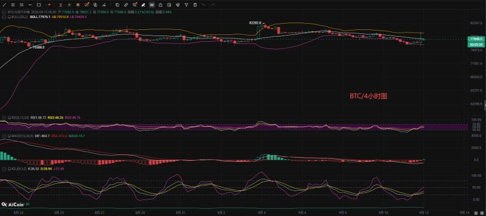486x216 pixels.
Task: Click the BOLL:77975.1 value
Action: (40, 16)
